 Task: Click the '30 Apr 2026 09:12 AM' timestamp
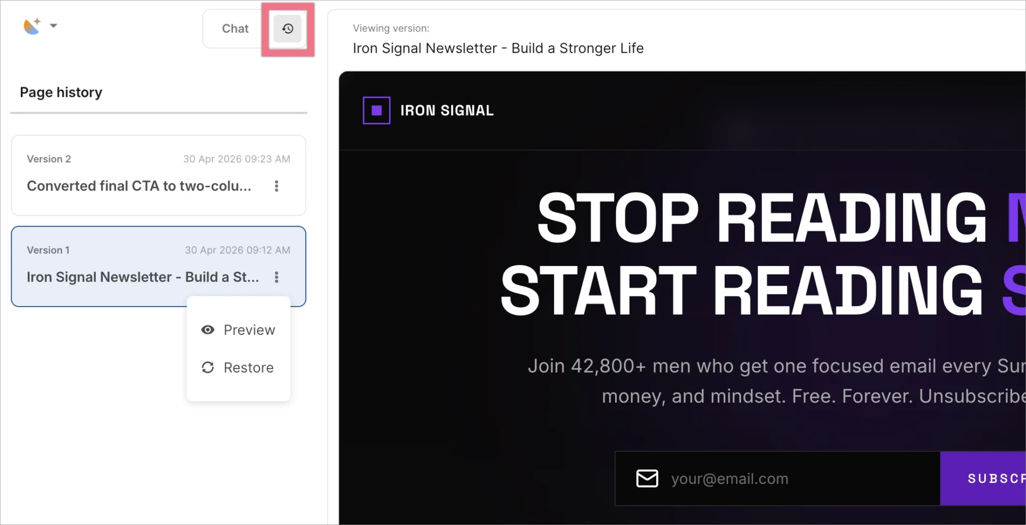tap(237, 250)
